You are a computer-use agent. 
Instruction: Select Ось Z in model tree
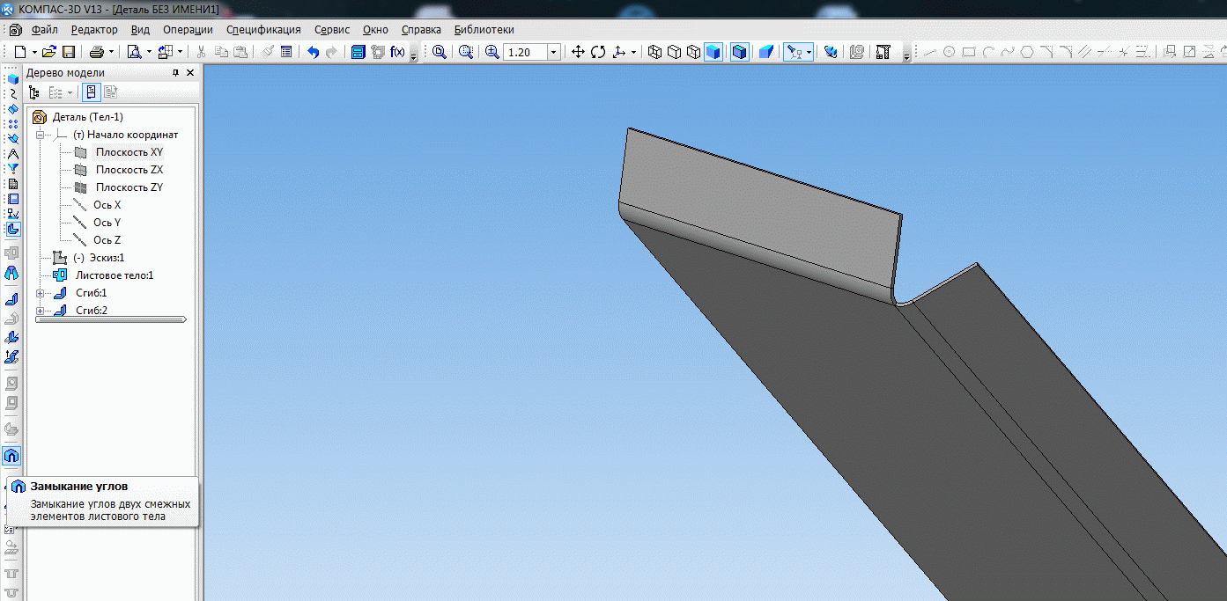tap(107, 240)
